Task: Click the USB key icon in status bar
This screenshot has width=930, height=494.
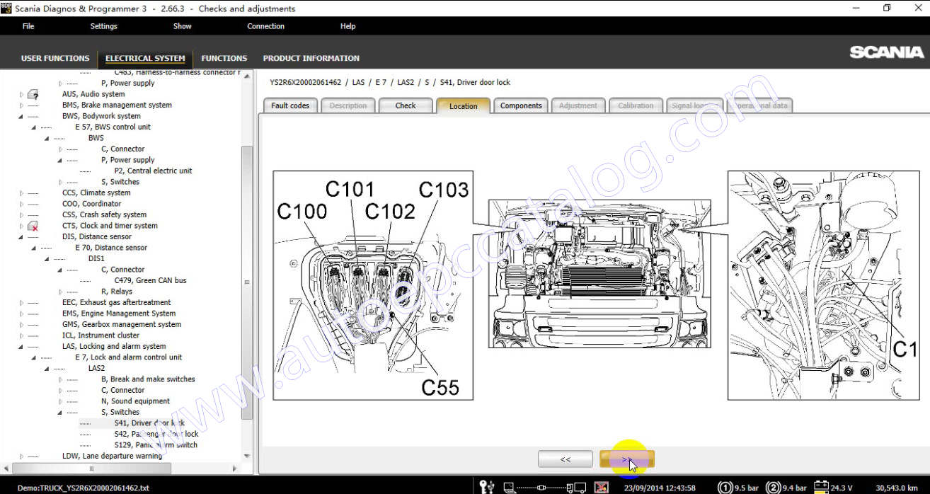Action: click(x=486, y=487)
